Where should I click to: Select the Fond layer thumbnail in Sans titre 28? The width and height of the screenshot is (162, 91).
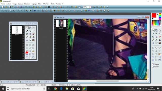[x=61, y=24]
